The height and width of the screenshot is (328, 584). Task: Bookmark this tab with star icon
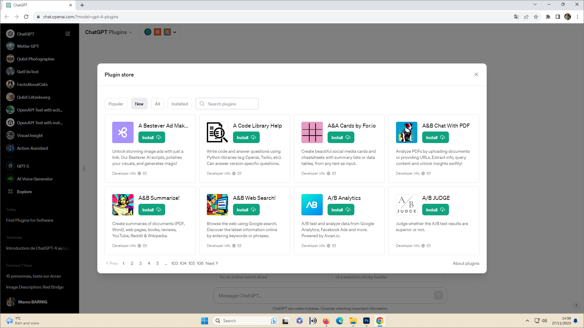(x=536, y=17)
